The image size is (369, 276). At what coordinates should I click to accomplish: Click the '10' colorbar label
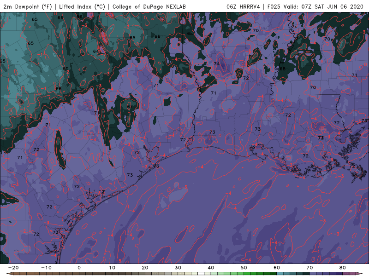112,268
